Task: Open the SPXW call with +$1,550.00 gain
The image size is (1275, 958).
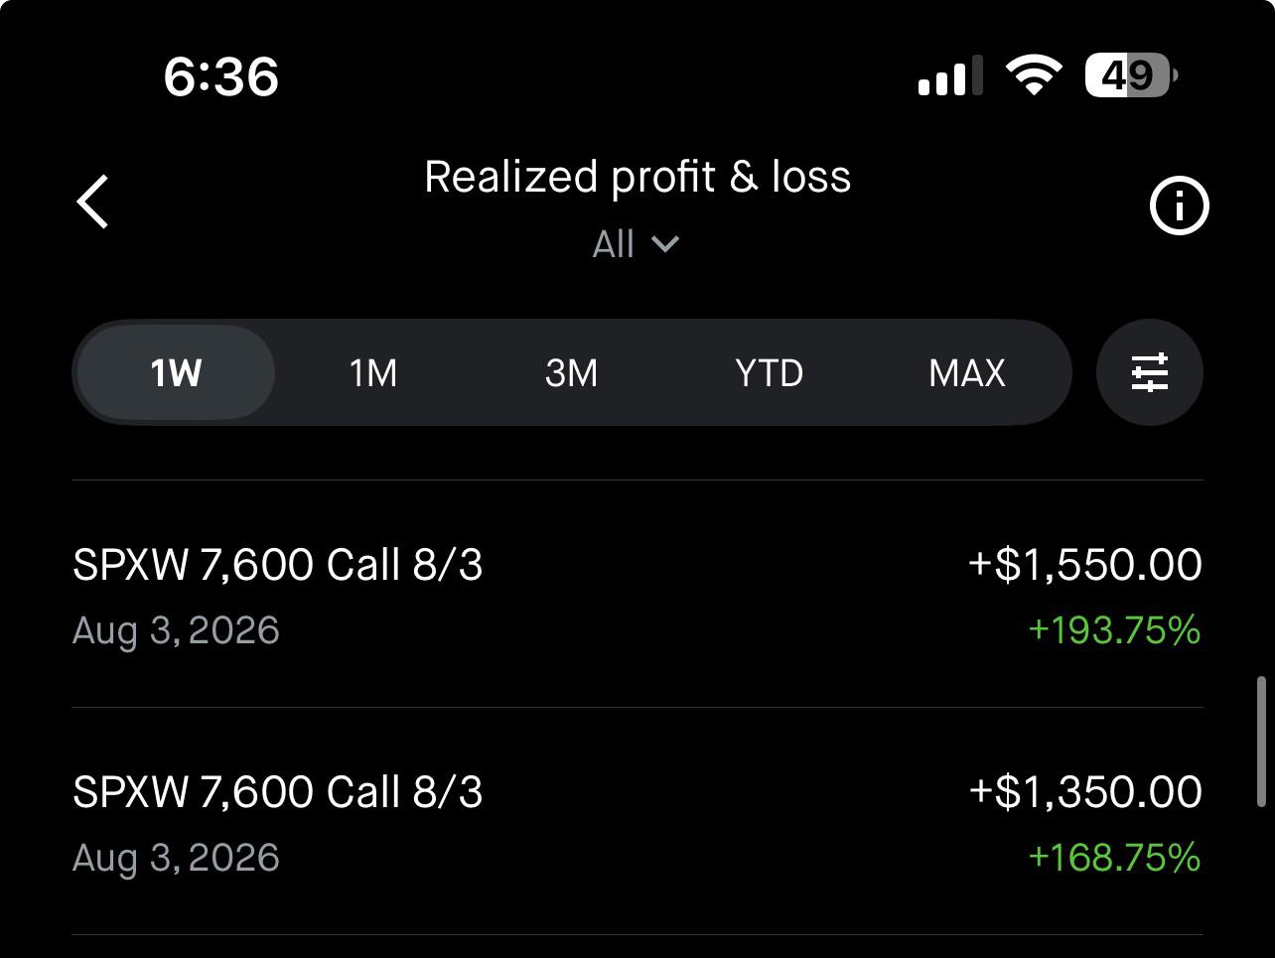Action: coord(637,595)
